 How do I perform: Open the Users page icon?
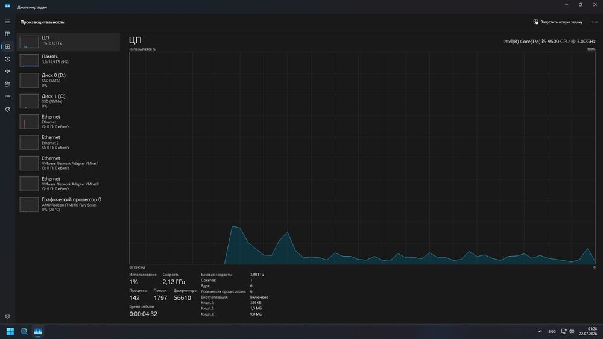(x=7, y=84)
